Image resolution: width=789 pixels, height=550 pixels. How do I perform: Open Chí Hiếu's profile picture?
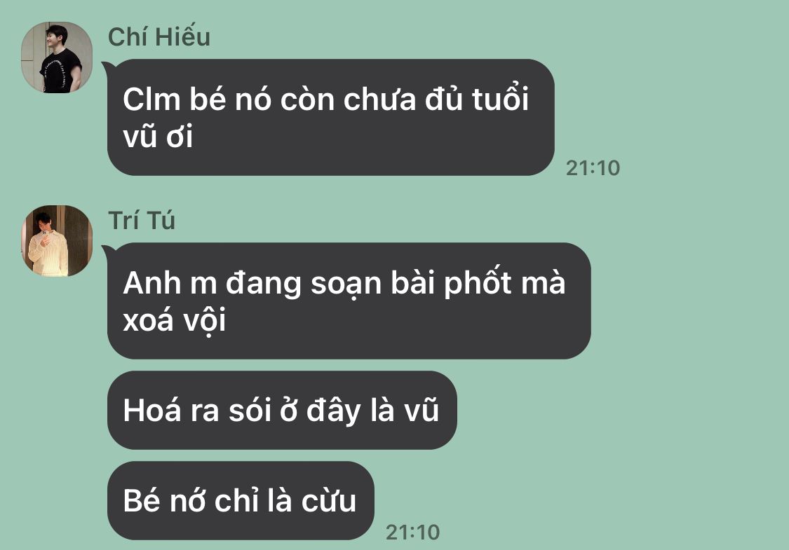(57, 57)
